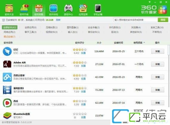Click 投票 vote link for 钉钉
The image size is (170, 125).
(x=84, y=53)
